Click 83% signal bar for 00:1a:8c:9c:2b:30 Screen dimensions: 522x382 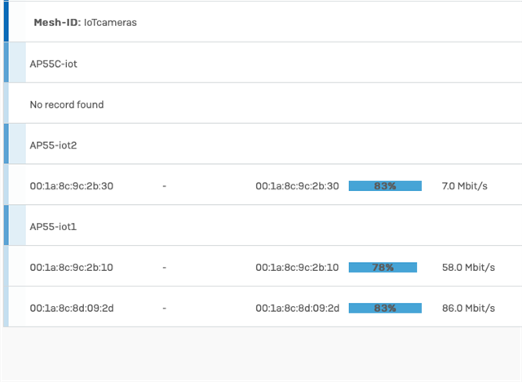point(385,186)
